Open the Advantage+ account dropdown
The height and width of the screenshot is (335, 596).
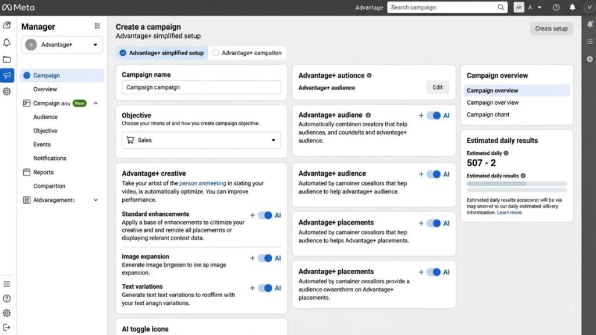[x=62, y=45]
